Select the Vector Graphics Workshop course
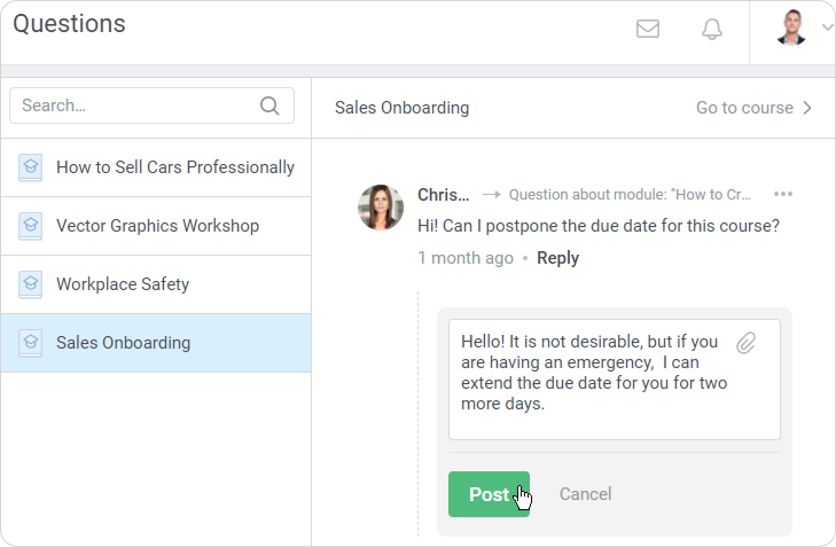Image resolution: width=836 pixels, height=547 pixels. click(156, 226)
